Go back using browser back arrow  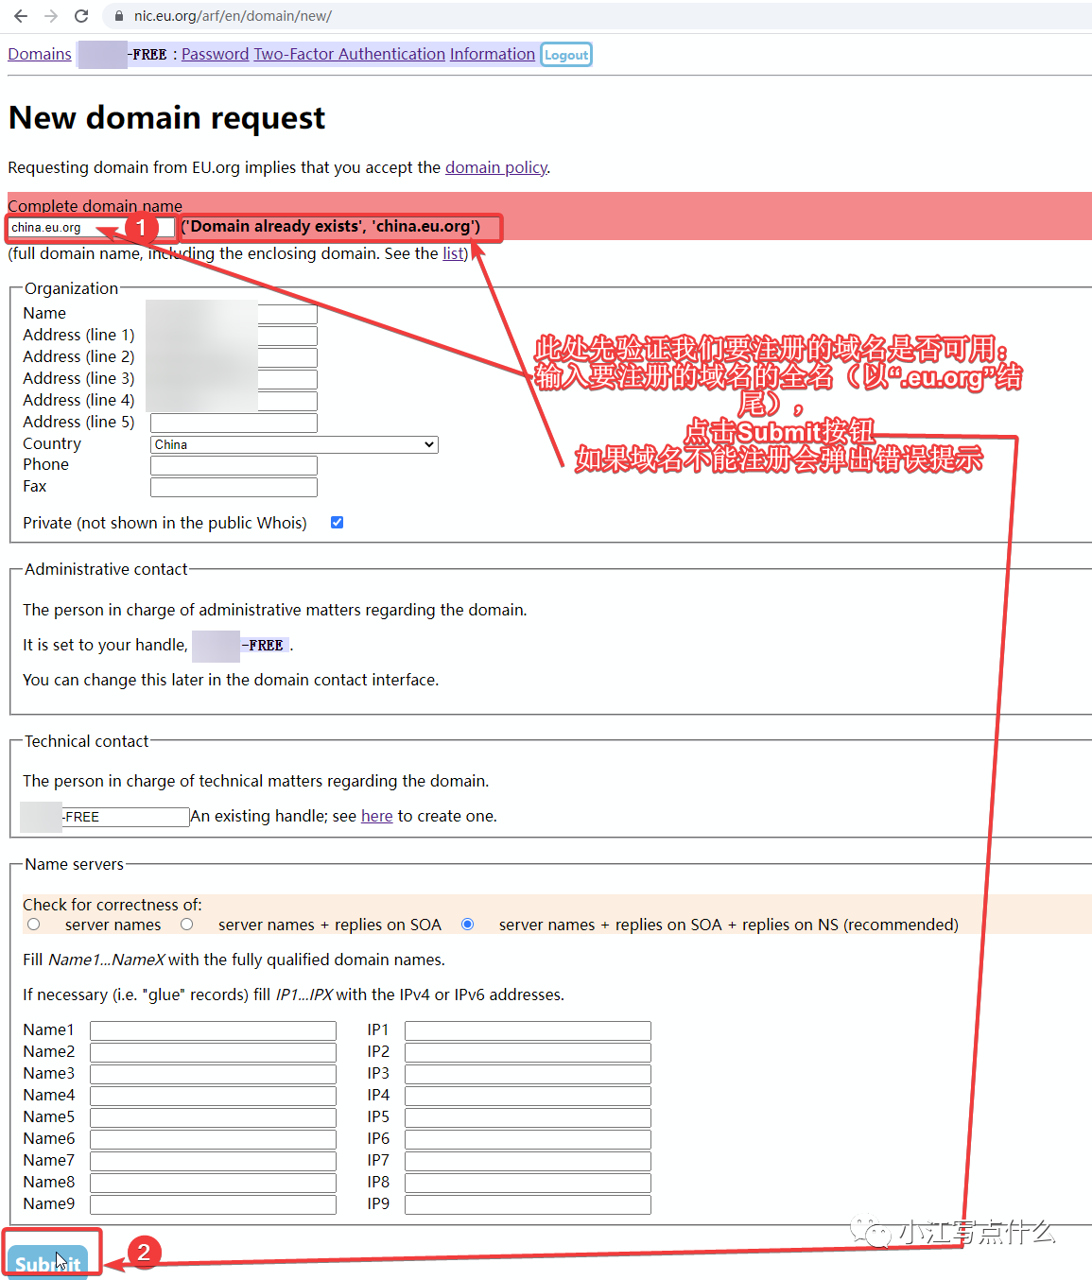pos(21,16)
